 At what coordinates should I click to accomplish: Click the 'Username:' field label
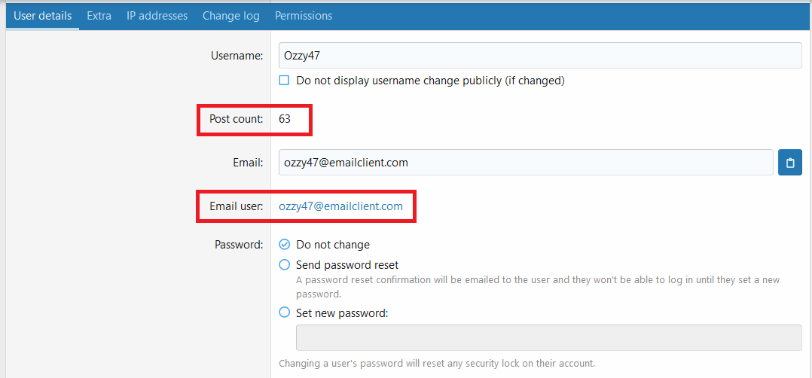(x=239, y=56)
